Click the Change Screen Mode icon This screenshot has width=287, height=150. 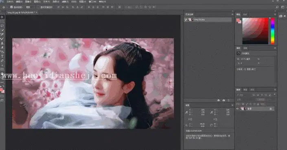click(2, 100)
